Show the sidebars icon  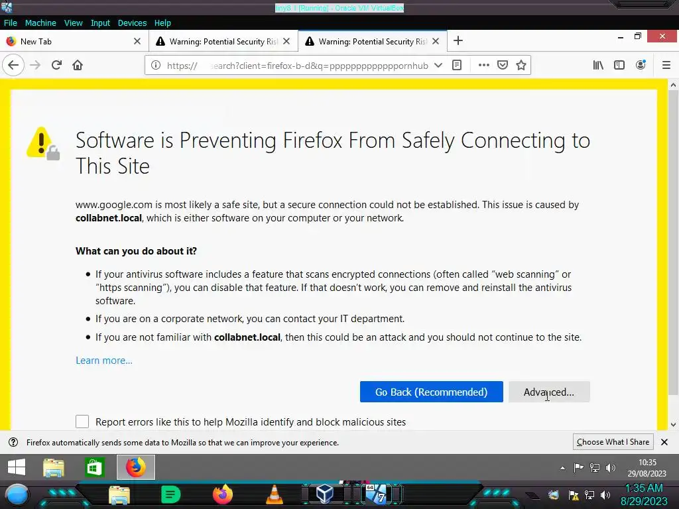pyautogui.click(x=619, y=66)
